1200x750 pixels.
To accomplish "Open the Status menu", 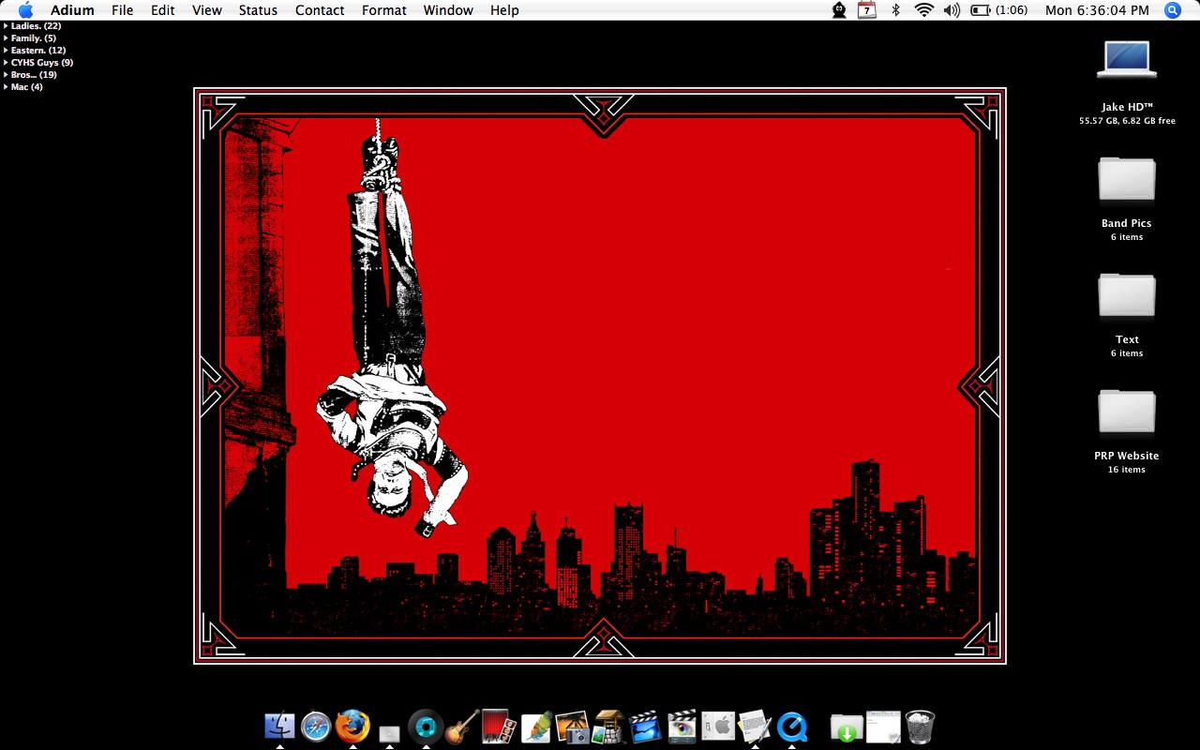I will tap(258, 10).
